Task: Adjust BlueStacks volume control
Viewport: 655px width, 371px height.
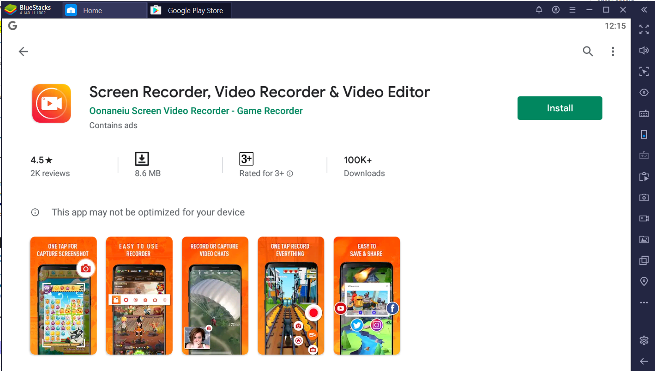Action: point(644,50)
